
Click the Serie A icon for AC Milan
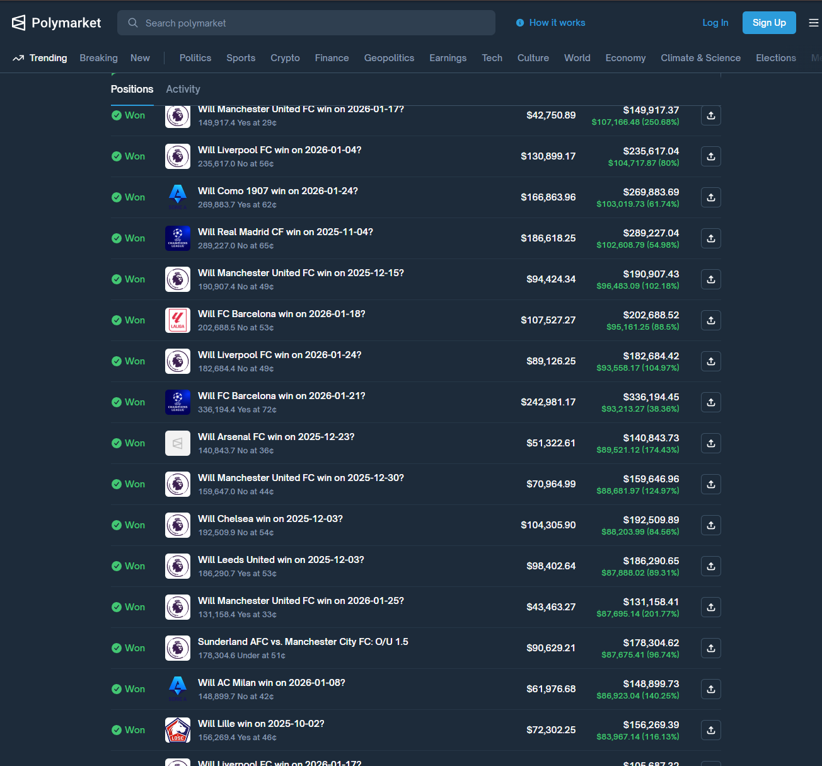pos(178,689)
